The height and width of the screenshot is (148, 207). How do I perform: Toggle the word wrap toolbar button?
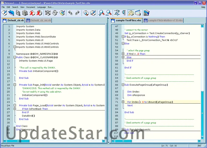[x=117, y=13]
